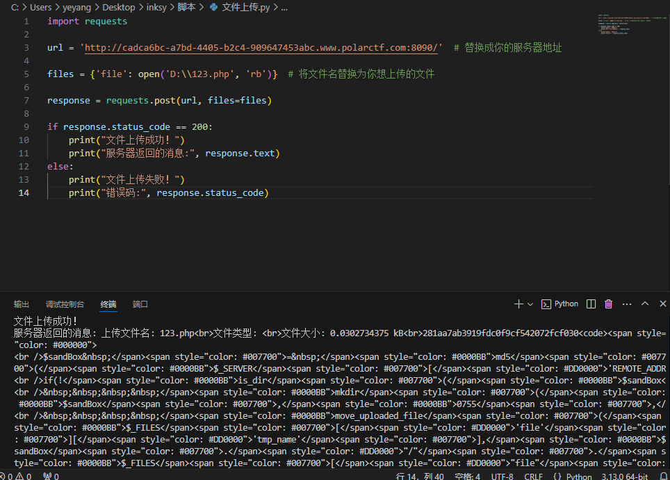This screenshot has width=670, height=480.
Task: Open the inksy breadcrumb segment
Action: [x=156, y=7]
